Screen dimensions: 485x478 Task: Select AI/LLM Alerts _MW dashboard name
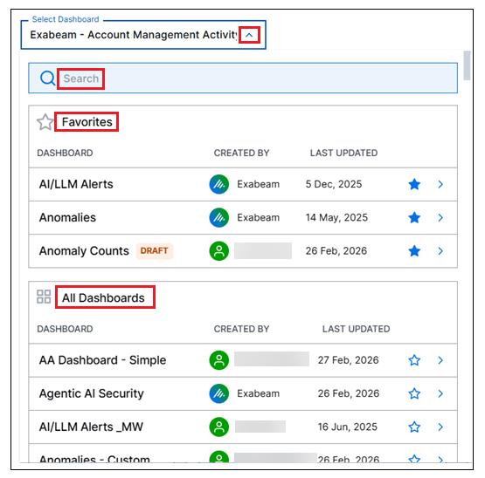coord(91,427)
